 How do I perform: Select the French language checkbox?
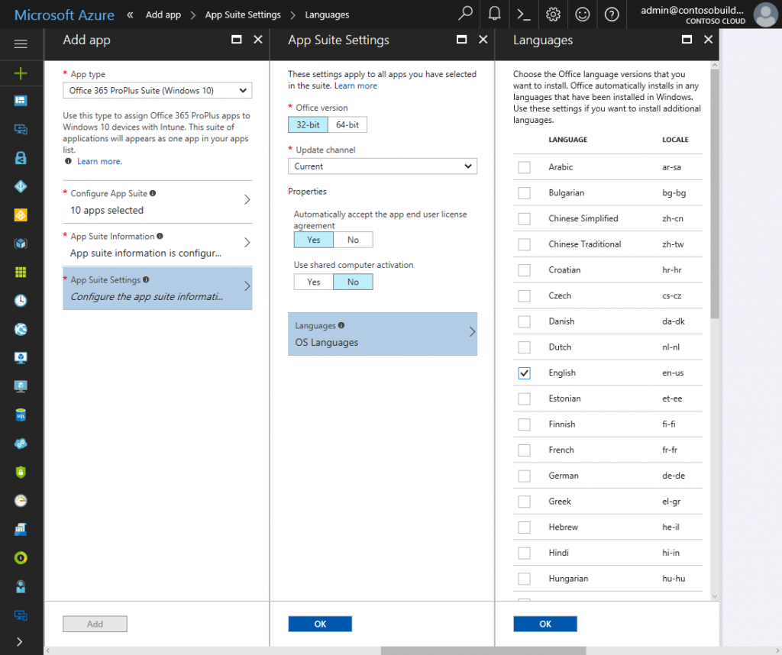pyautogui.click(x=524, y=450)
